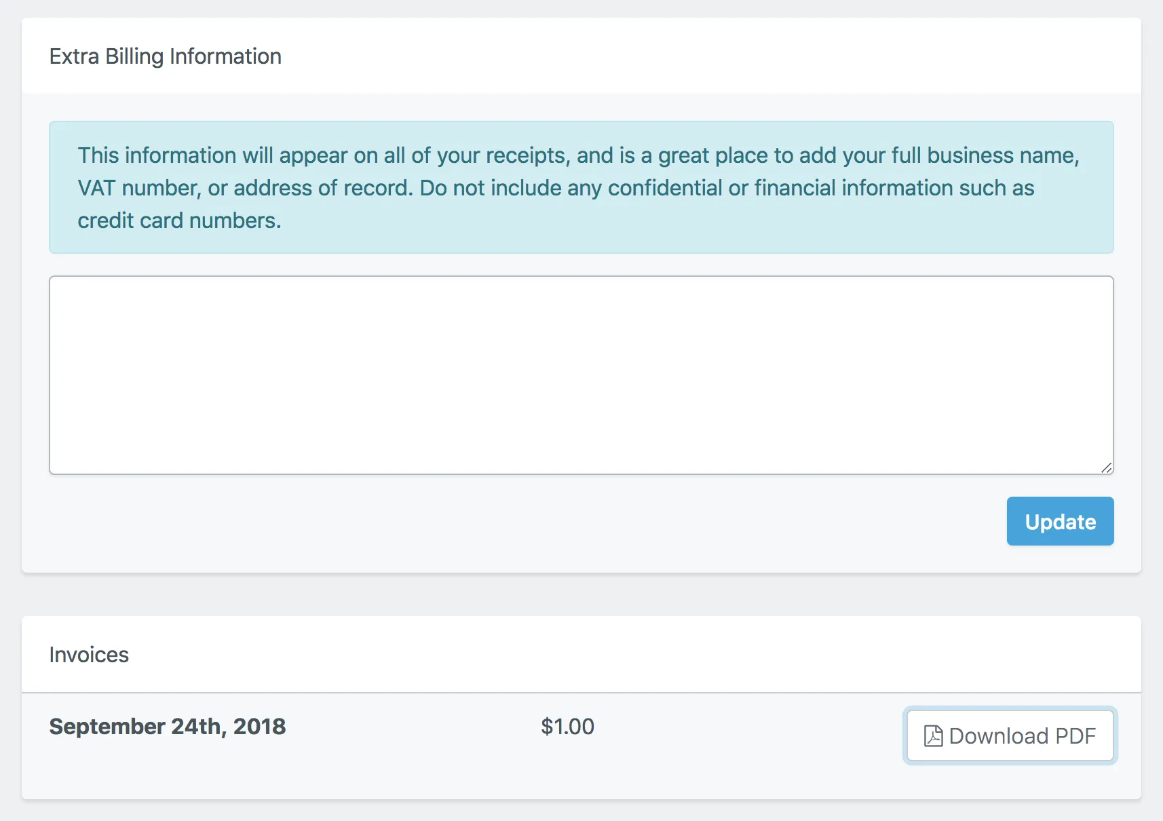The height and width of the screenshot is (821, 1163).
Task: Focus the extra billing information text box
Action: (x=581, y=375)
